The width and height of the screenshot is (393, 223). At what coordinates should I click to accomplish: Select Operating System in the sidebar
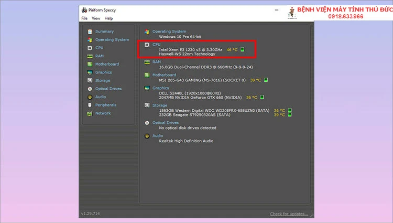coord(112,40)
